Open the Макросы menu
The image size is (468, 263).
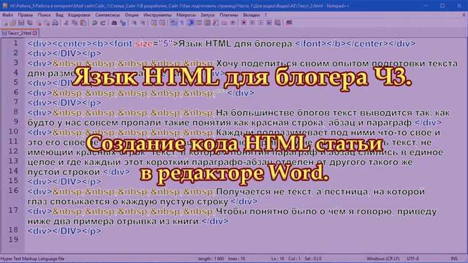(186, 14)
